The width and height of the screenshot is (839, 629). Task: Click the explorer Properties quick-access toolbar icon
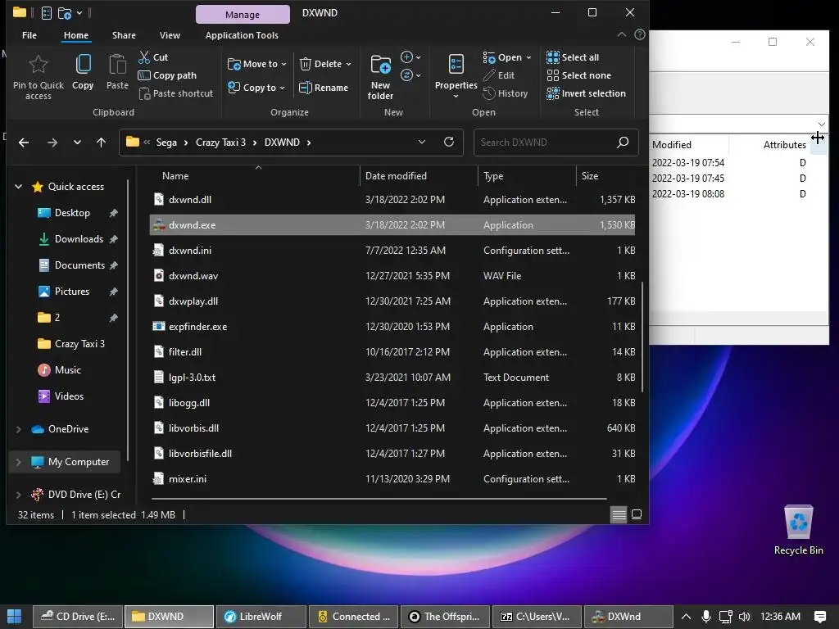tap(47, 12)
